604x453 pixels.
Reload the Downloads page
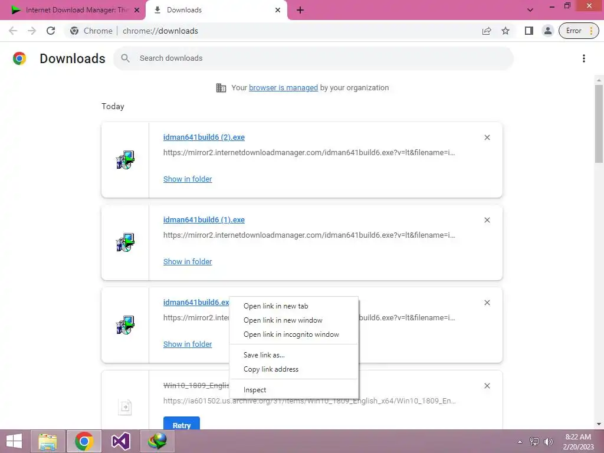click(51, 31)
